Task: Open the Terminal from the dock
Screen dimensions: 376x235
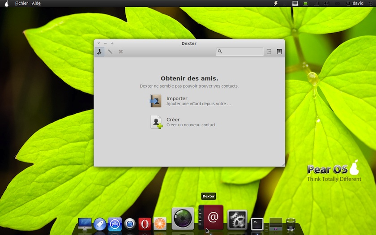Action: [257, 223]
